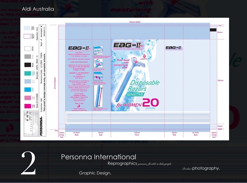Click the green 'SENSITIVE' badge

[135, 94]
